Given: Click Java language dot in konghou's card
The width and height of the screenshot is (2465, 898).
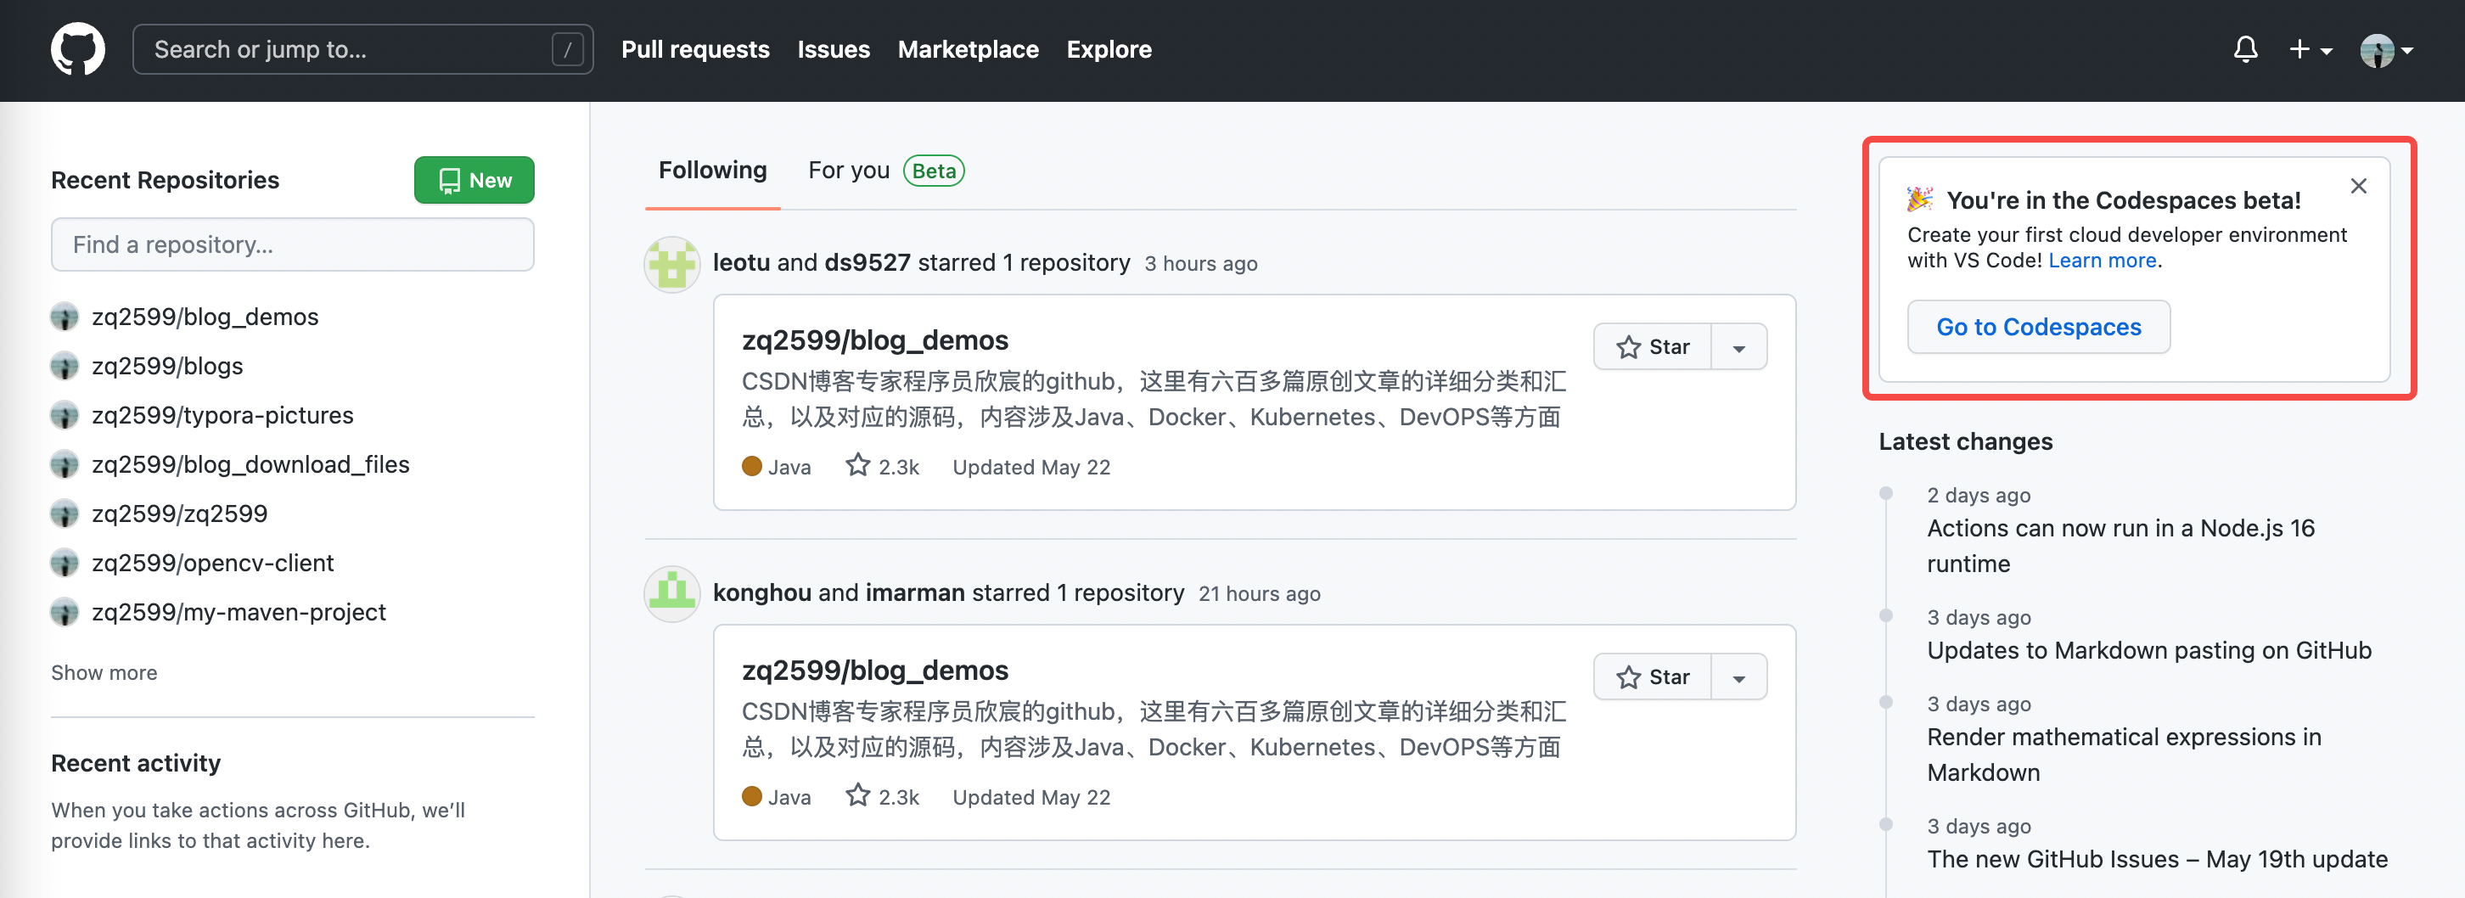Looking at the screenshot, I should click(751, 795).
